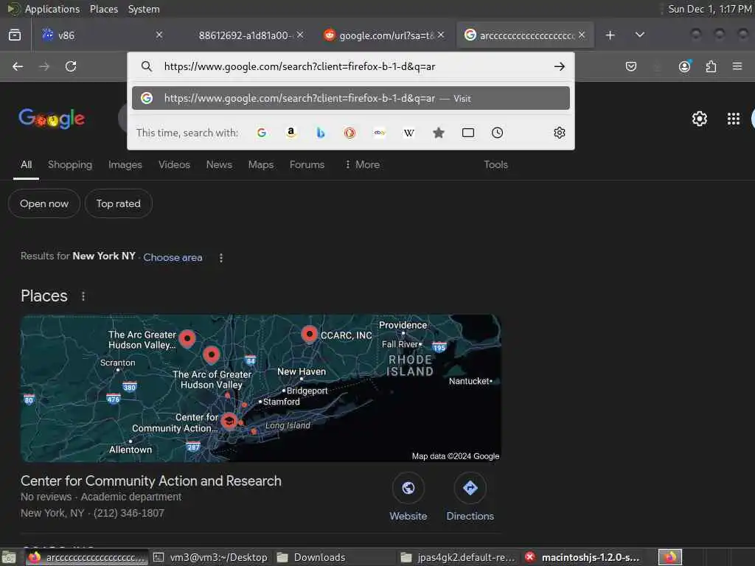Select the Maps results tab
This screenshot has width=755, height=566.
261,164
